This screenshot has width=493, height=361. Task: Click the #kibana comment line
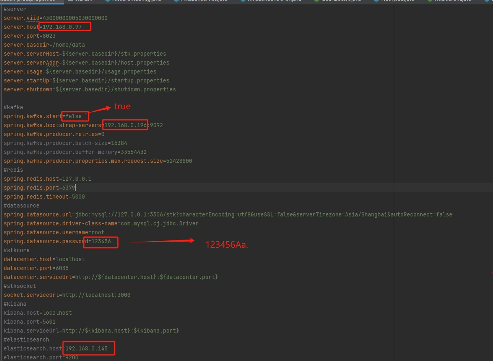[x=15, y=304]
